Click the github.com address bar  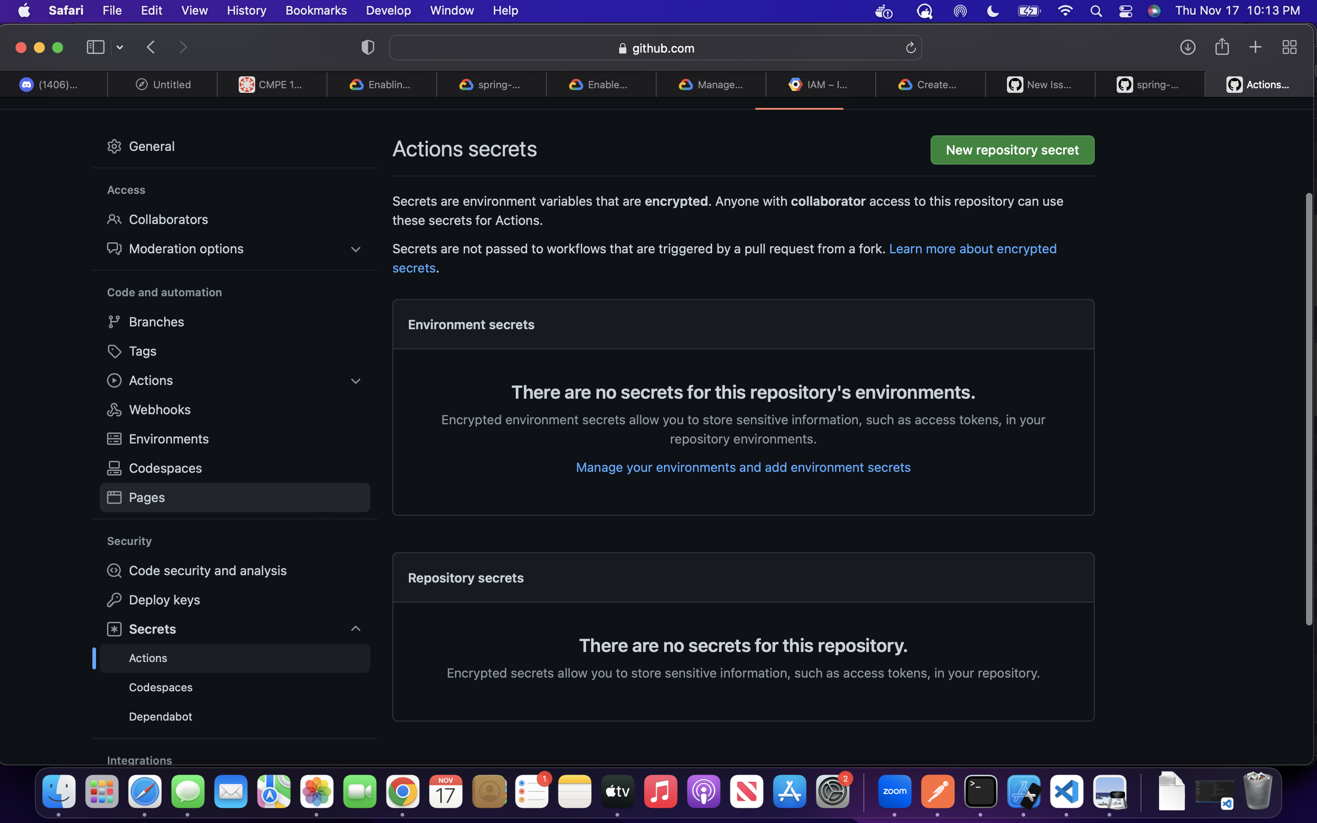point(655,48)
